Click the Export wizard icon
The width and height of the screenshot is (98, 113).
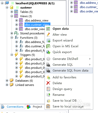click(x=48, y=40)
